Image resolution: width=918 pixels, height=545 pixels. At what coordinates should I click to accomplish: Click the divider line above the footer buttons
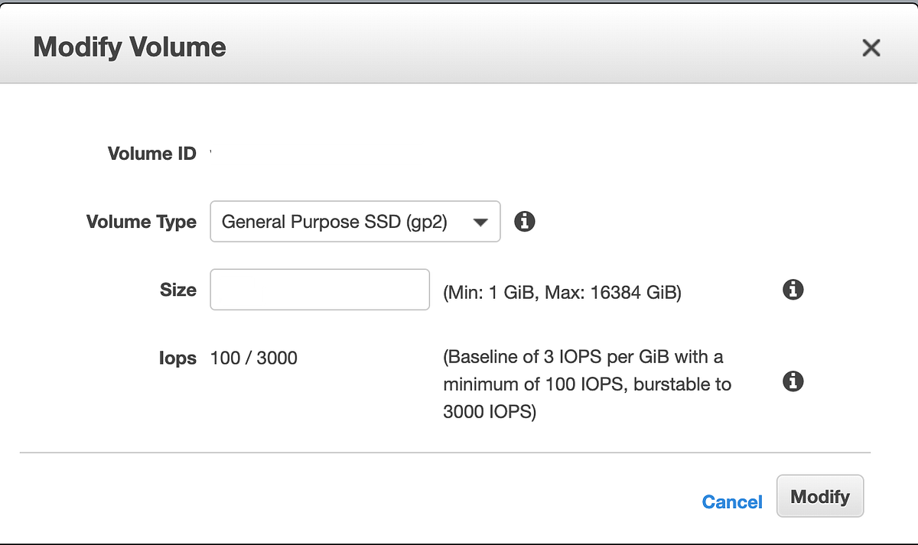point(445,453)
